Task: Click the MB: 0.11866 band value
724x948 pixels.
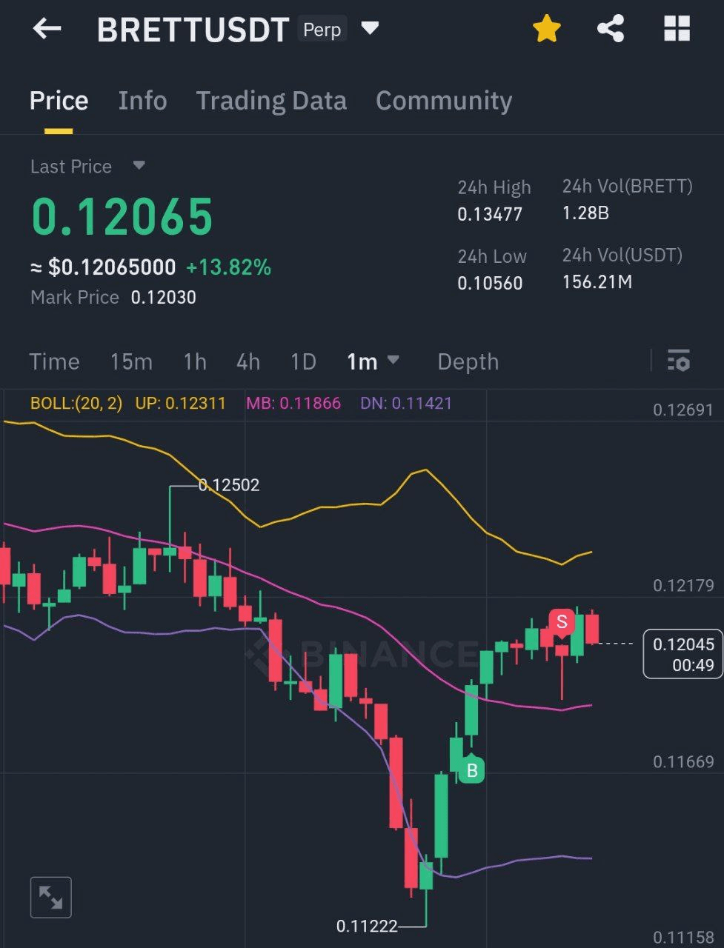Action: [x=293, y=404]
